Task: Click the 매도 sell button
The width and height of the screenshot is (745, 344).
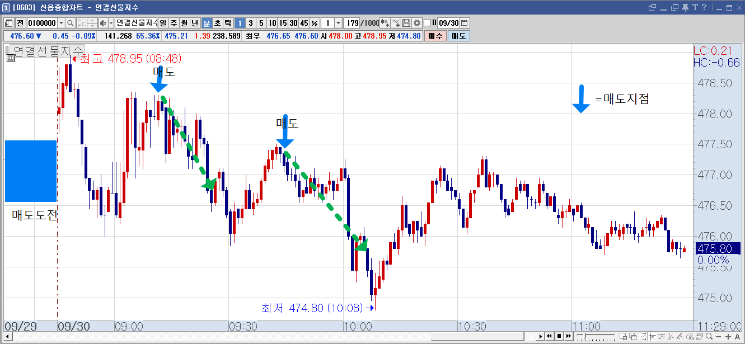Action: point(459,36)
